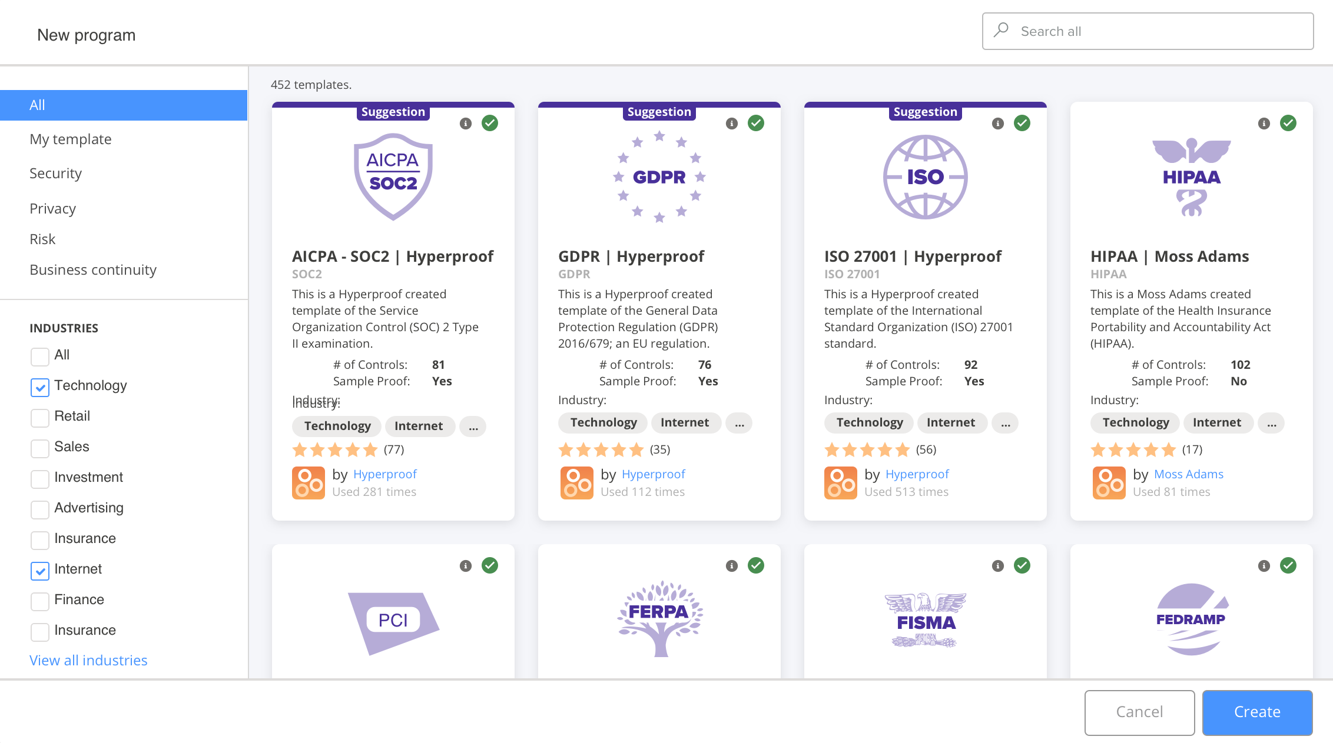Open the Business continuity category

click(93, 270)
